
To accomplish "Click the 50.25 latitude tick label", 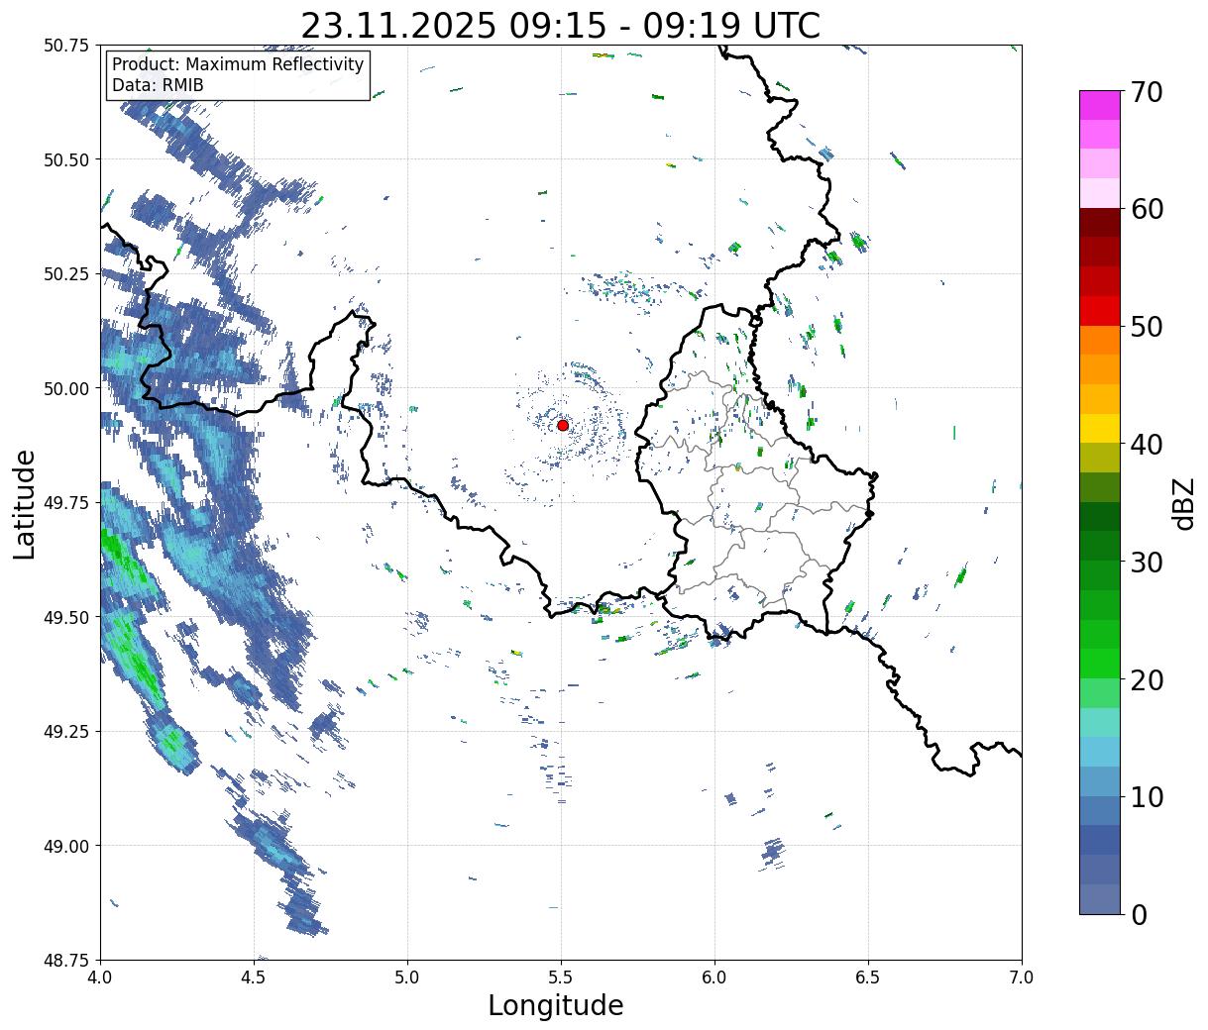I will (x=67, y=274).
